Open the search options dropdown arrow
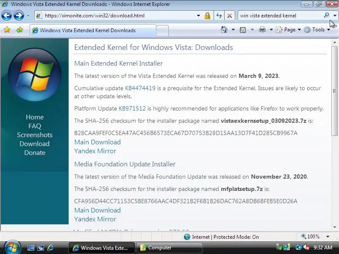The width and height of the screenshot is (339, 254). [335, 16]
